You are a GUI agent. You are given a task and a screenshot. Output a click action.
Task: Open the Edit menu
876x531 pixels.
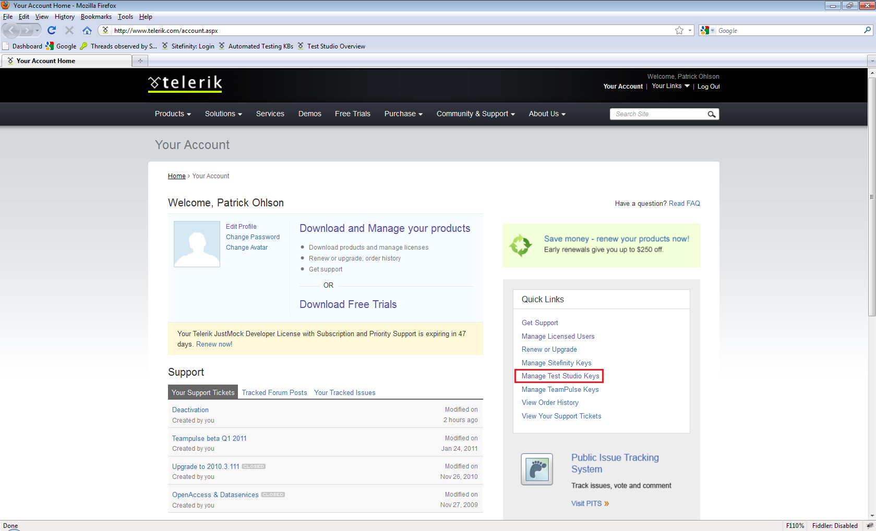[x=24, y=17]
